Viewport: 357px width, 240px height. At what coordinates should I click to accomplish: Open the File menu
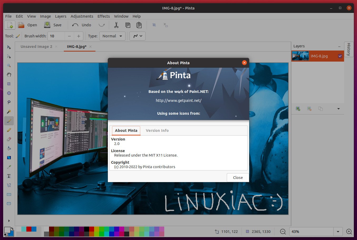[8, 16]
